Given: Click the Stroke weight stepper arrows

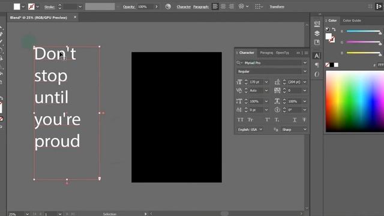Looking at the screenshot, I should click(x=60, y=7).
